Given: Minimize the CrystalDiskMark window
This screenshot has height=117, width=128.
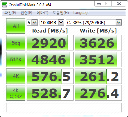Looking at the screenshot, I should [99, 4].
